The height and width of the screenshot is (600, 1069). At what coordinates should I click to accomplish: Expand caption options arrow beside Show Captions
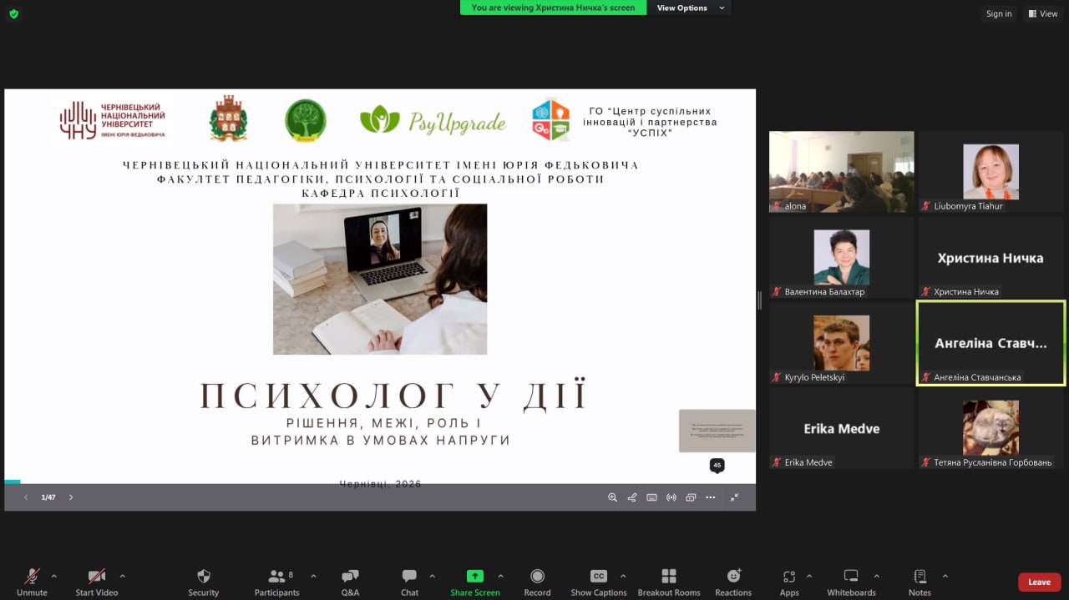623,576
